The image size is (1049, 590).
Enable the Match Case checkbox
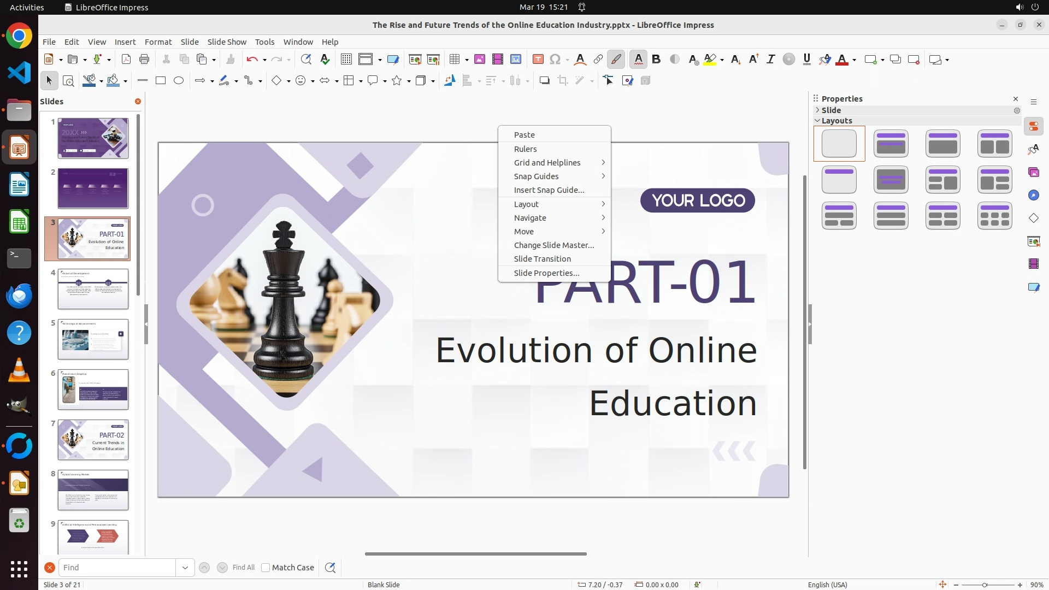tap(266, 568)
